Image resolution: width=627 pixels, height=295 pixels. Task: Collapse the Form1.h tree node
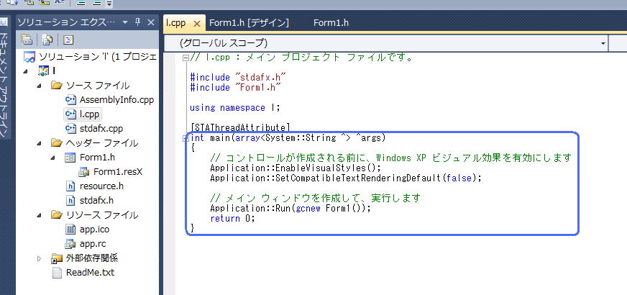(x=54, y=158)
